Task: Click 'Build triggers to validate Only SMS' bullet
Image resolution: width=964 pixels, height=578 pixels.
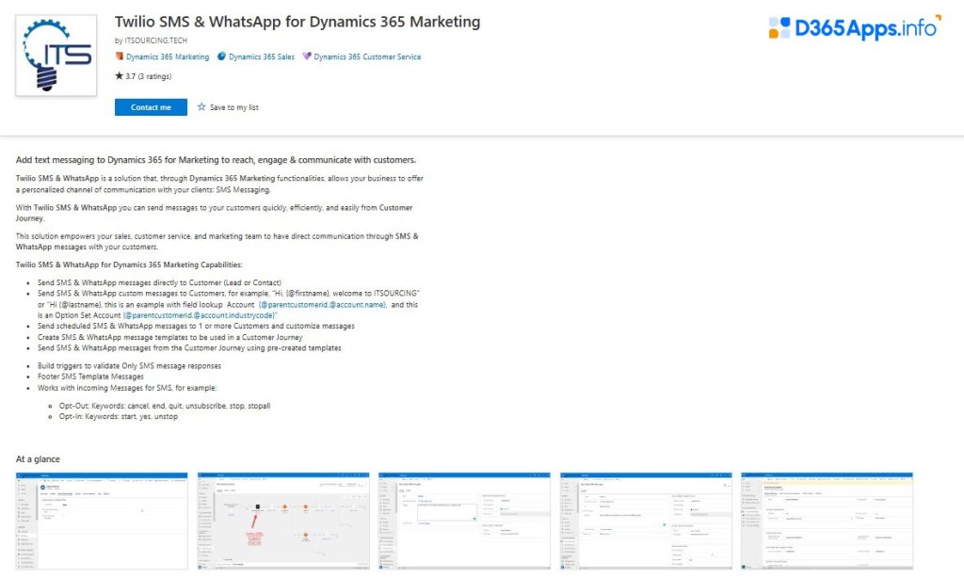Action: 129,366
